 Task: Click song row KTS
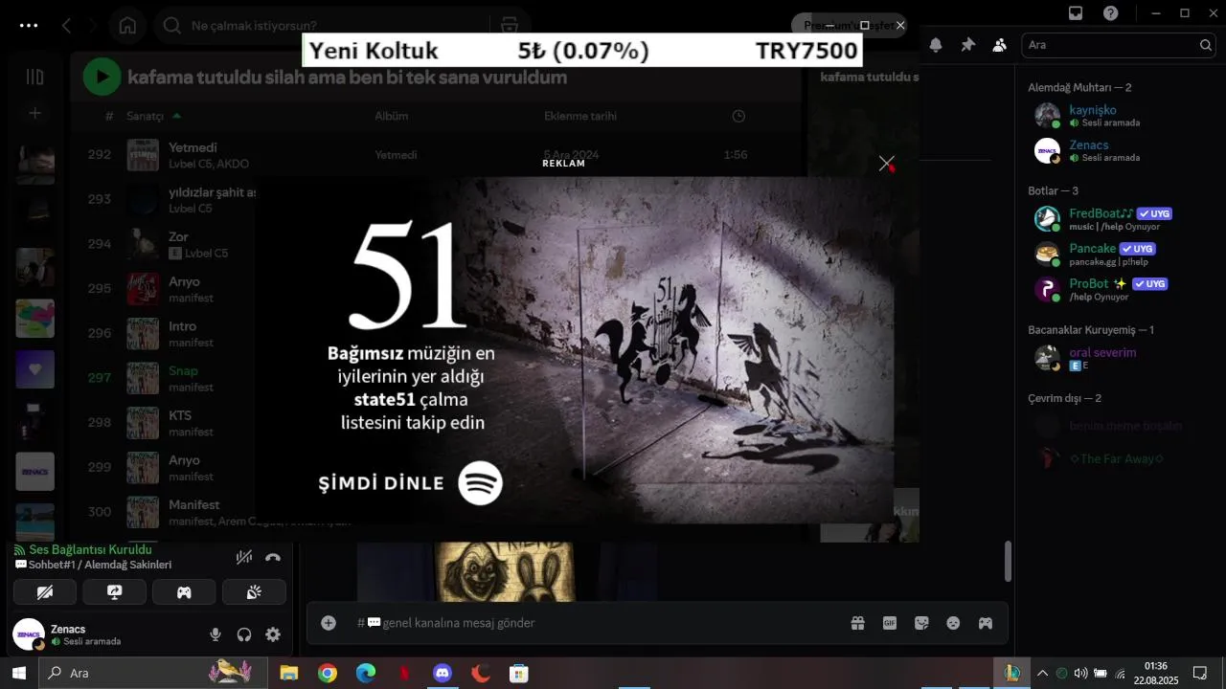tap(436, 423)
